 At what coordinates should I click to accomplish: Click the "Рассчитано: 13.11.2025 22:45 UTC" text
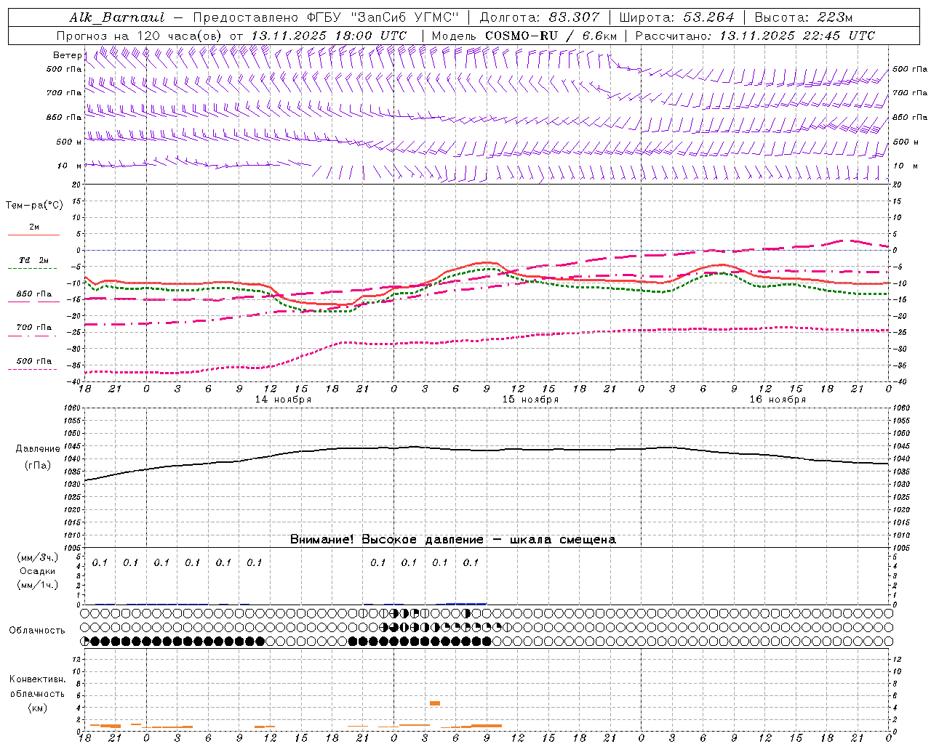[x=755, y=36]
